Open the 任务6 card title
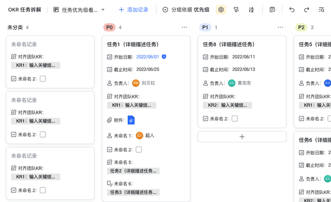The image size is (331, 202). 315,140
